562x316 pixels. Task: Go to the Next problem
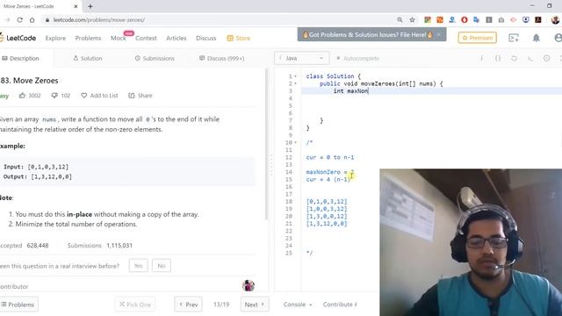click(255, 305)
